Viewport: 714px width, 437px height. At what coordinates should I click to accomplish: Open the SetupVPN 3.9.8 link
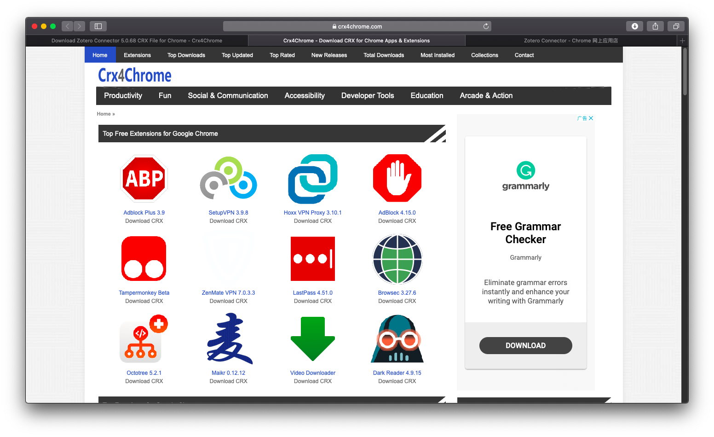pyautogui.click(x=228, y=213)
